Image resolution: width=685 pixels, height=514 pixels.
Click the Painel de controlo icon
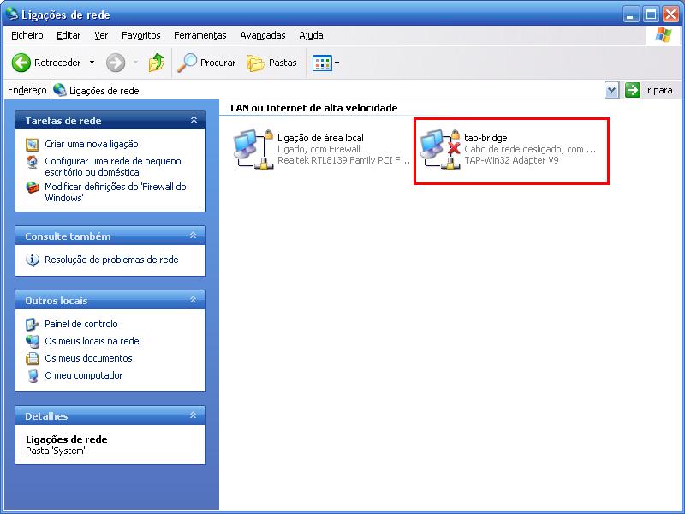tap(33, 324)
